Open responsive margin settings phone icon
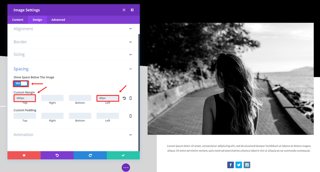The image size is (320, 172). point(131,98)
